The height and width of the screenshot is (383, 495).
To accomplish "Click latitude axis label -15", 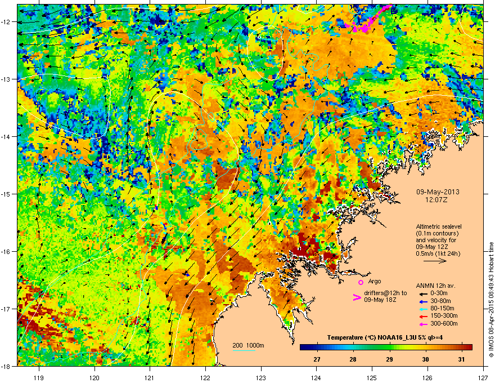I will [x=6, y=194].
